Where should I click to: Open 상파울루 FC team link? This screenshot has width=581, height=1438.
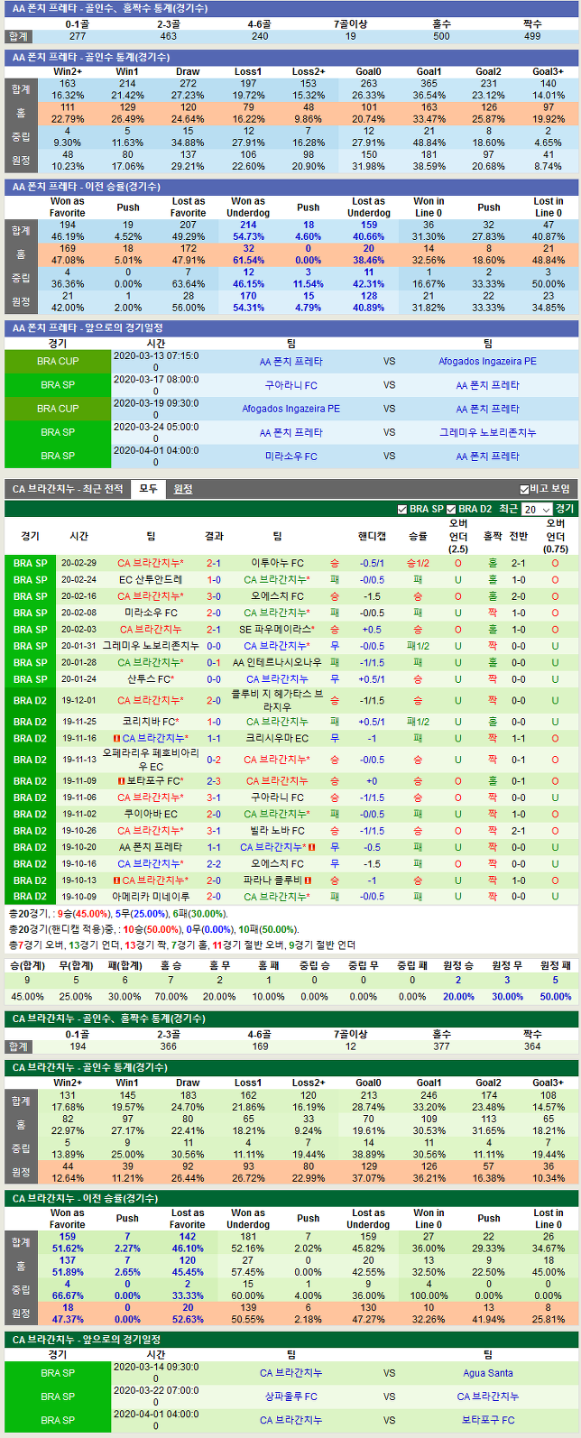click(290, 1397)
